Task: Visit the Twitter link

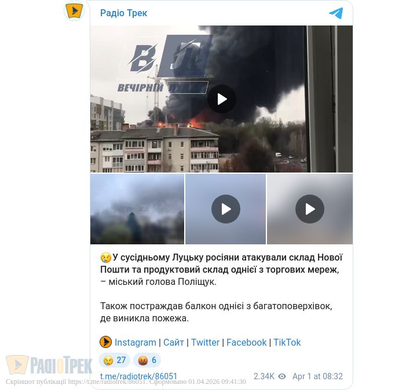Action: (205, 342)
